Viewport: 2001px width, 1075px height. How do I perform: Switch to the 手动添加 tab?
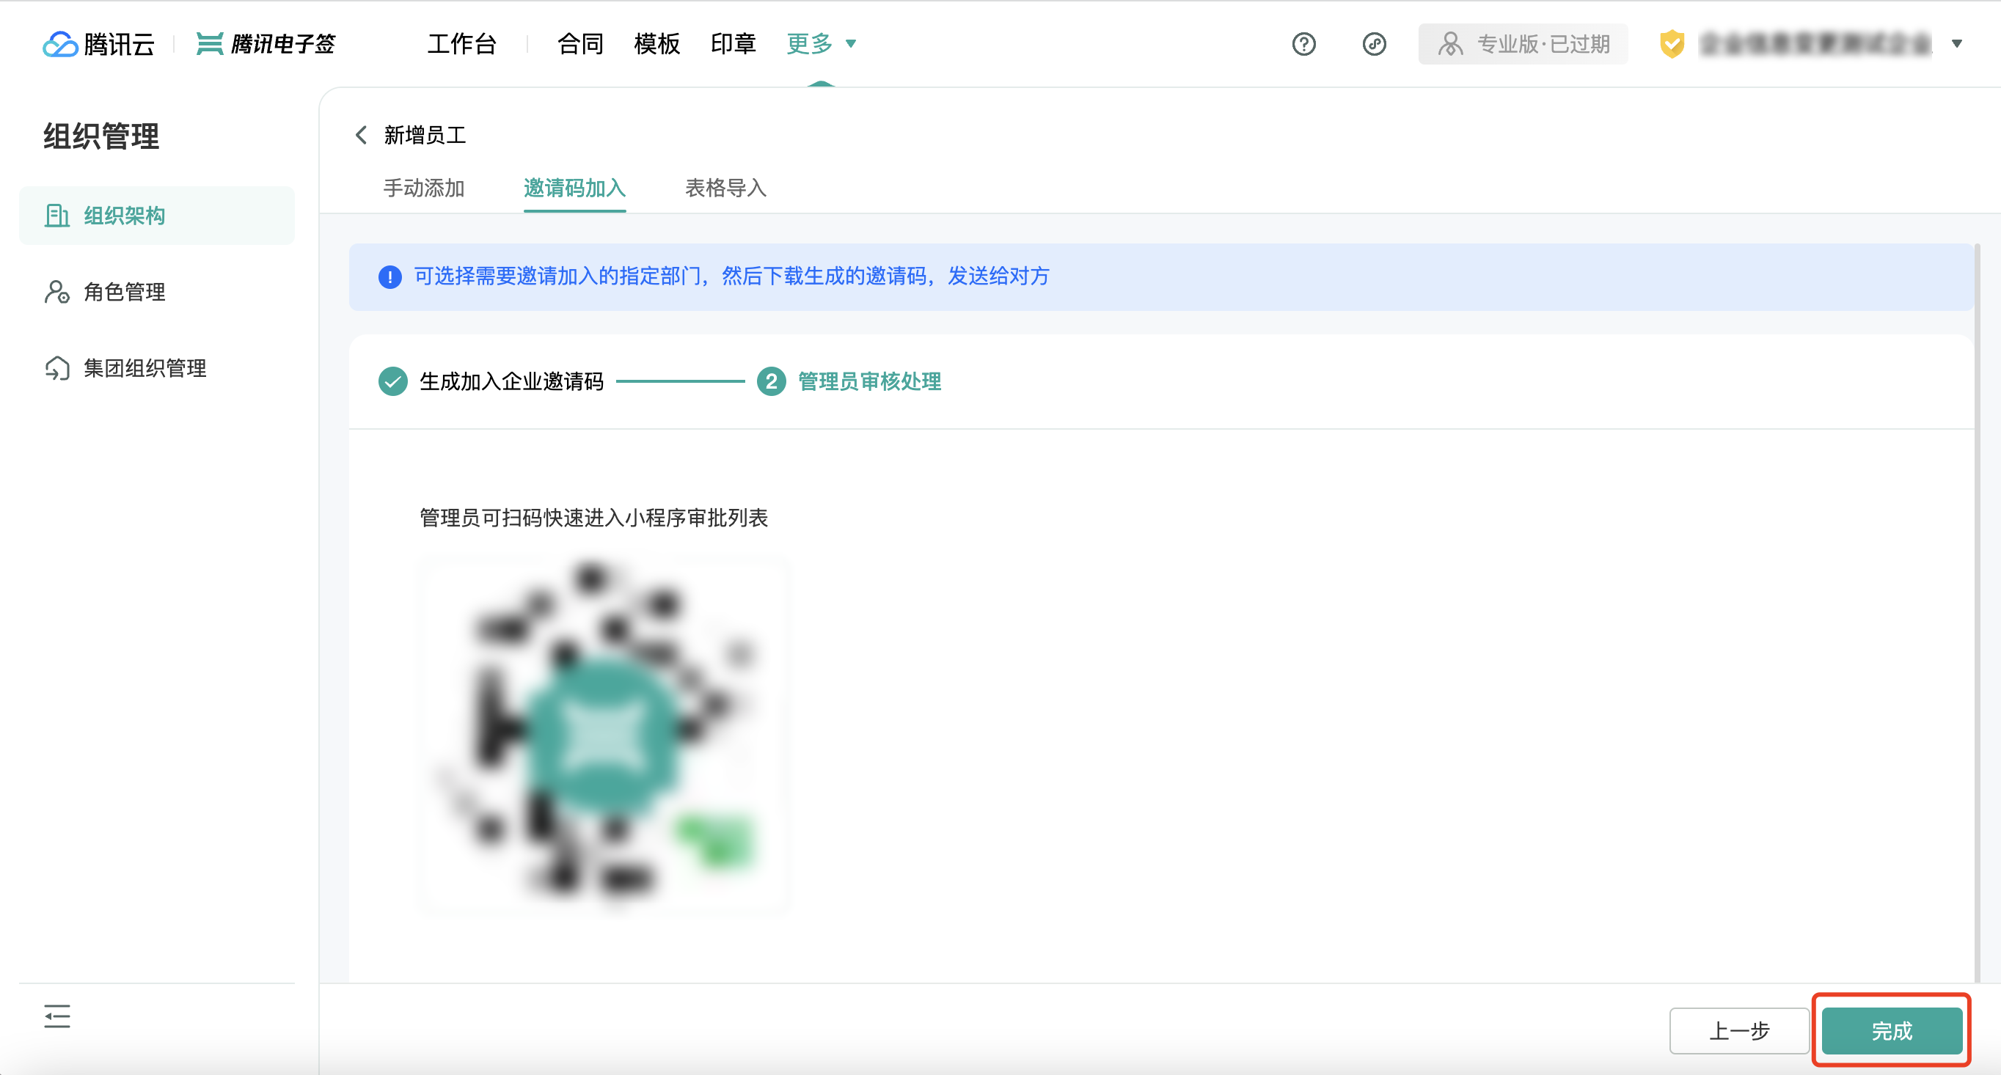coord(423,188)
